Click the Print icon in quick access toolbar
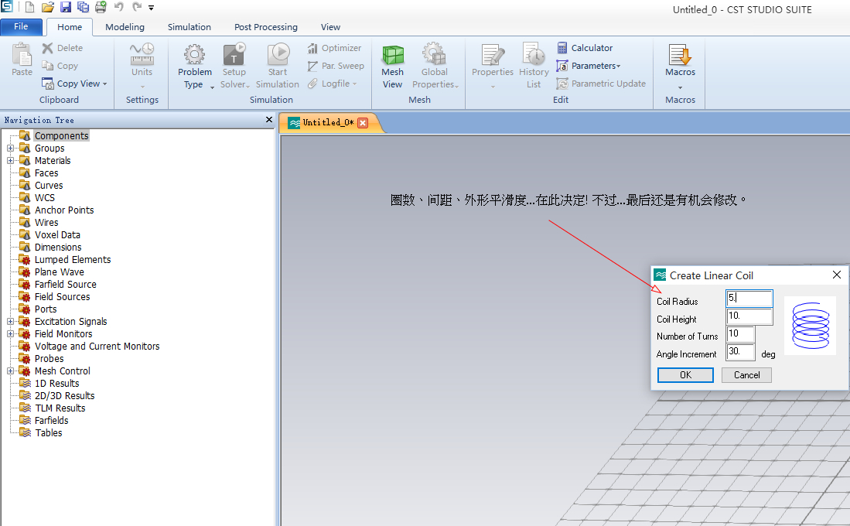This screenshot has height=526, width=850. point(101,7)
